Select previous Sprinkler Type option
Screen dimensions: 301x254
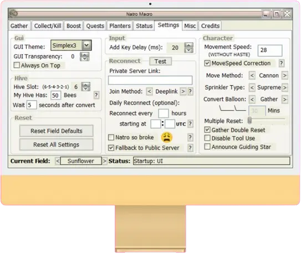252,87
